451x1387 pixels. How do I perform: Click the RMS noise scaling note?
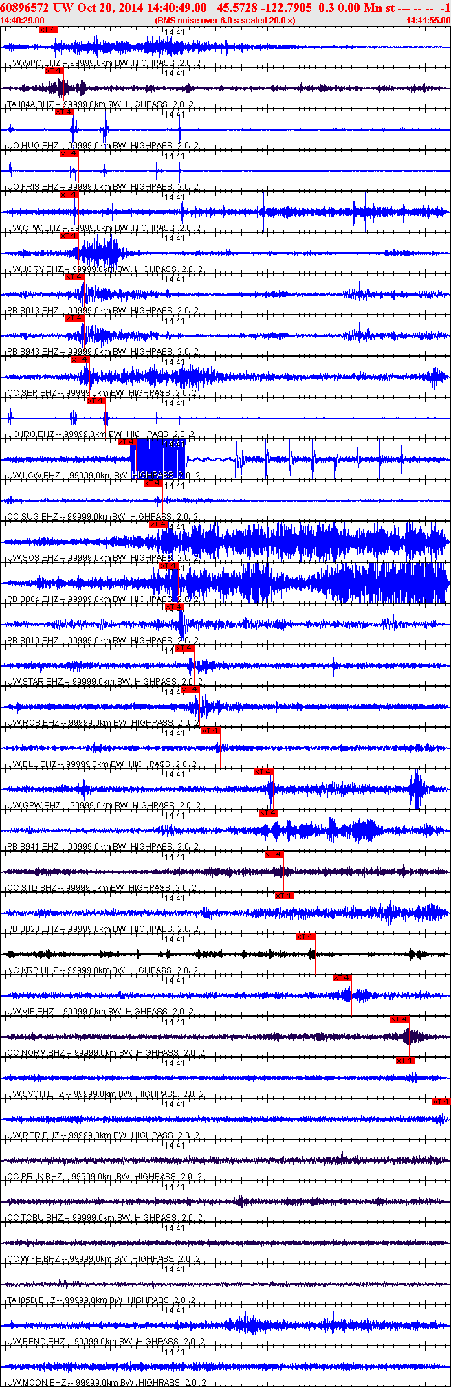tap(225, 21)
